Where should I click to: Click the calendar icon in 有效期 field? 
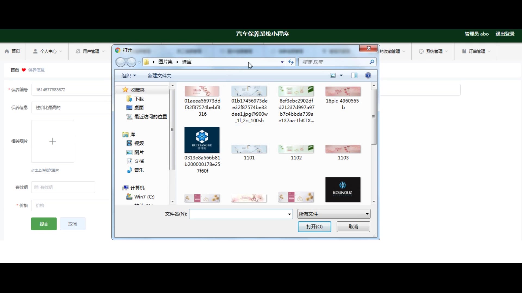pos(36,187)
